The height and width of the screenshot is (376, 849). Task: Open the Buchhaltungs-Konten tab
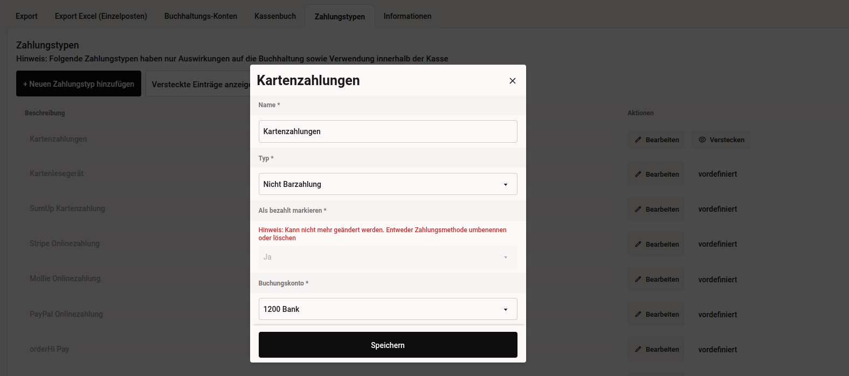pos(201,16)
